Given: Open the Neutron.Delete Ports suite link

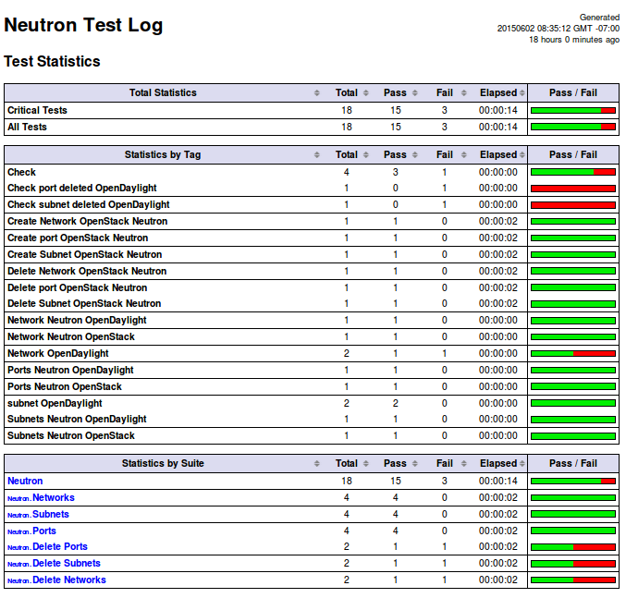Looking at the screenshot, I should (x=59, y=547).
